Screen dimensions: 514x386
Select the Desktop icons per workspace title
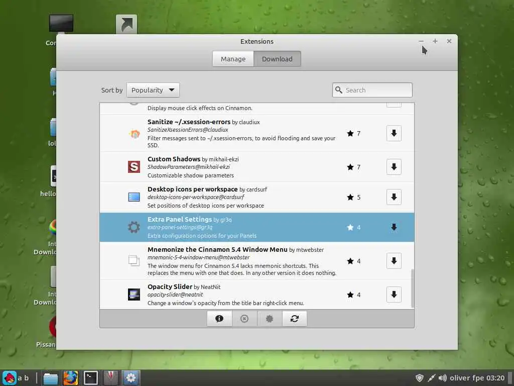pos(192,189)
